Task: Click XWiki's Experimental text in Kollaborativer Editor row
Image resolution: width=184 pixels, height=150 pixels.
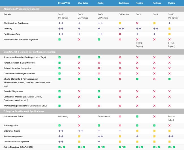Action: (x=104, y=116)
